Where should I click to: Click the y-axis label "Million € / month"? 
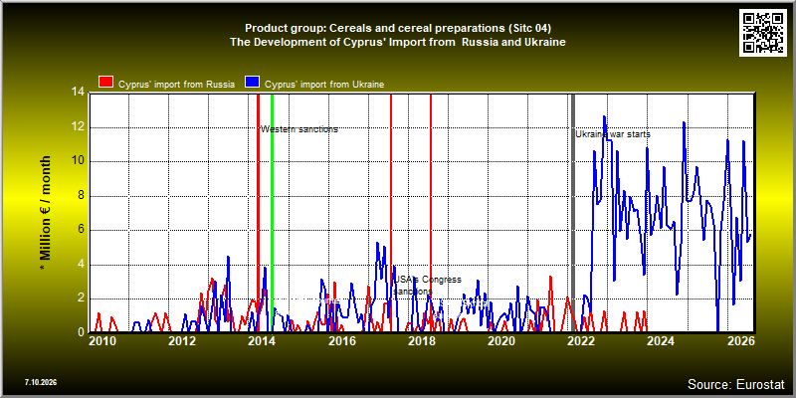[x=45, y=214]
